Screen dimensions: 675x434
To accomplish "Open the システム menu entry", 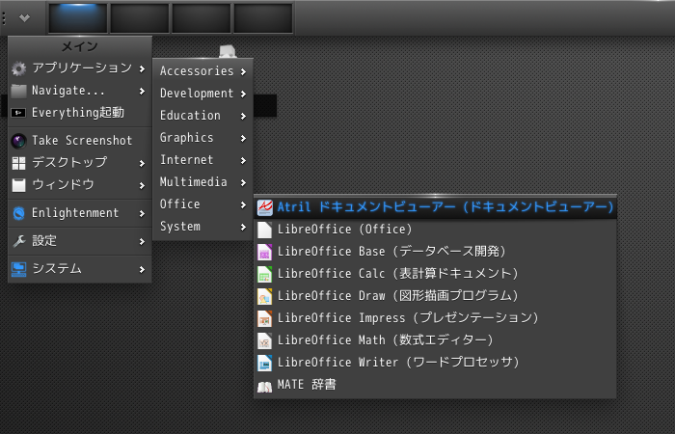I will [x=80, y=269].
